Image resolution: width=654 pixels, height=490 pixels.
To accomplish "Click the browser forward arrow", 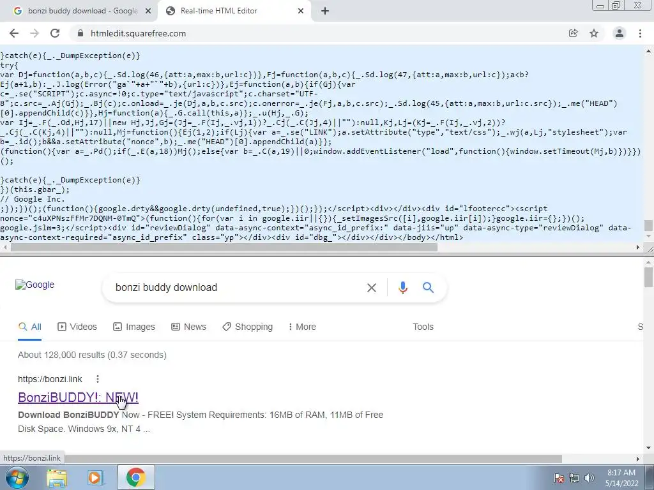I will point(34,33).
